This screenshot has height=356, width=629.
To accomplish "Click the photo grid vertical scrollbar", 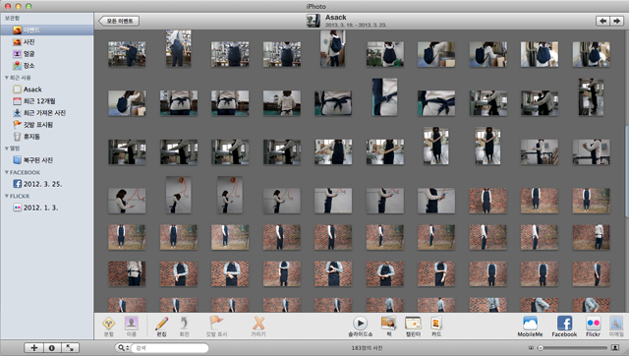I will tap(626, 172).
